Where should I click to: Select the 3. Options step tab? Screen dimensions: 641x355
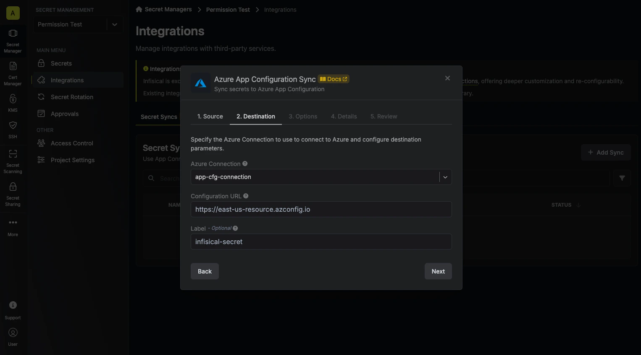click(x=303, y=116)
